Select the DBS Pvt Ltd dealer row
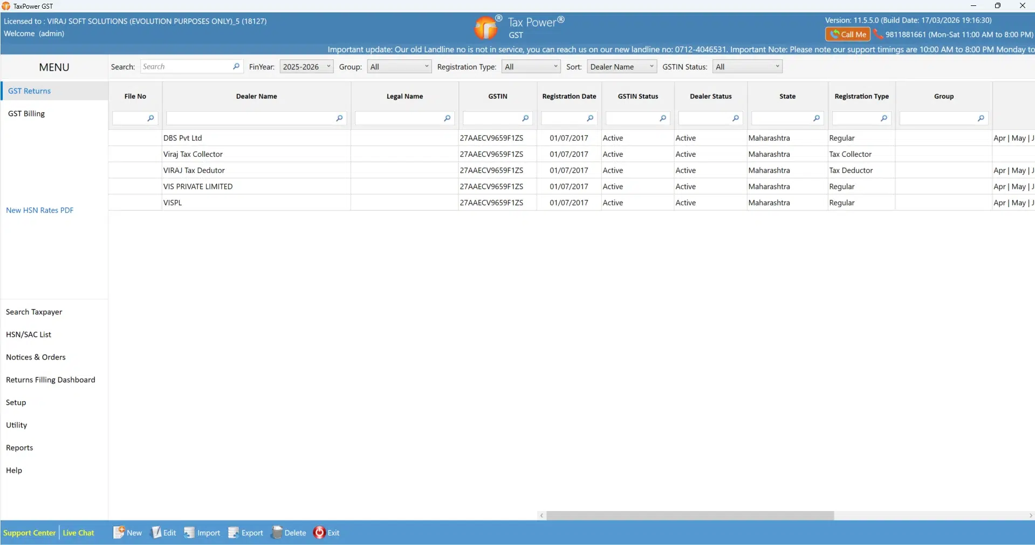Viewport: 1035px width, 545px height. pyautogui.click(x=572, y=138)
